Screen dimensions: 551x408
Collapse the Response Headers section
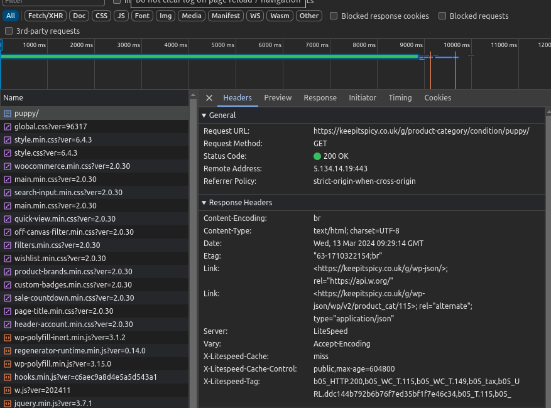click(x=204, y=203)
